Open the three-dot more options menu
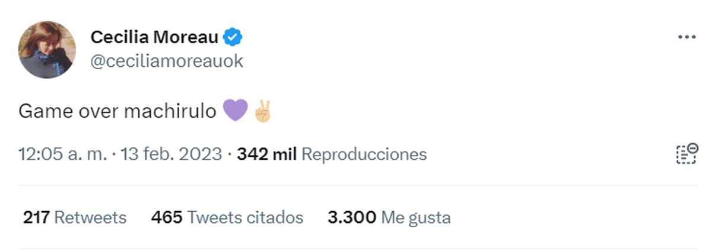712x252 pixels. (x=686, y=37)
